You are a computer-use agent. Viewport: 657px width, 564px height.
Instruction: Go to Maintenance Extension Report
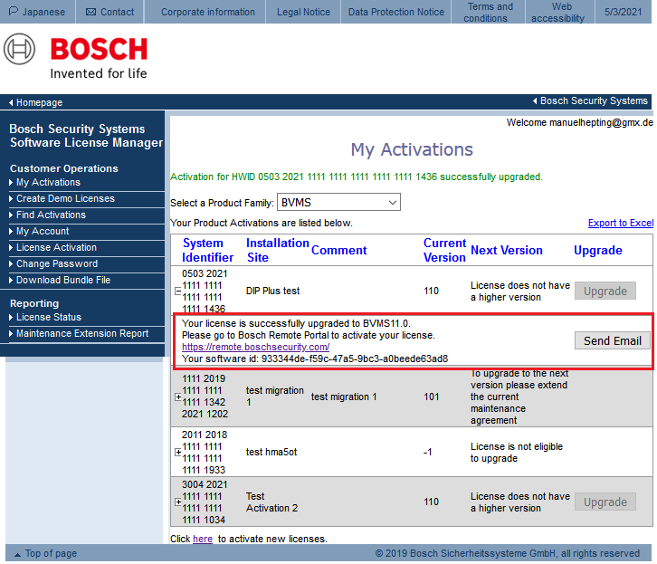(x=82, y=334)
